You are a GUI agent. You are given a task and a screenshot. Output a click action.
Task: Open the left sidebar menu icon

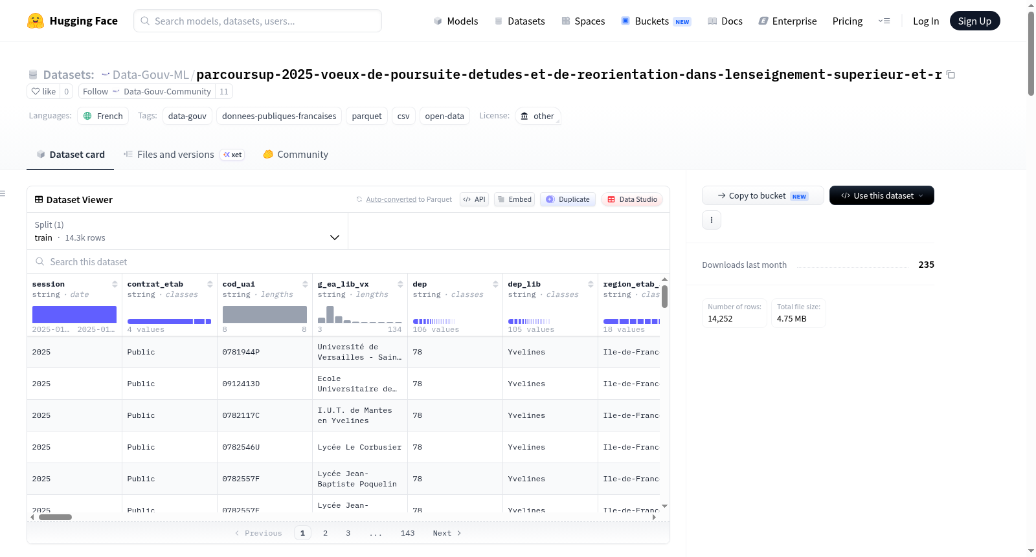point(3,193)
